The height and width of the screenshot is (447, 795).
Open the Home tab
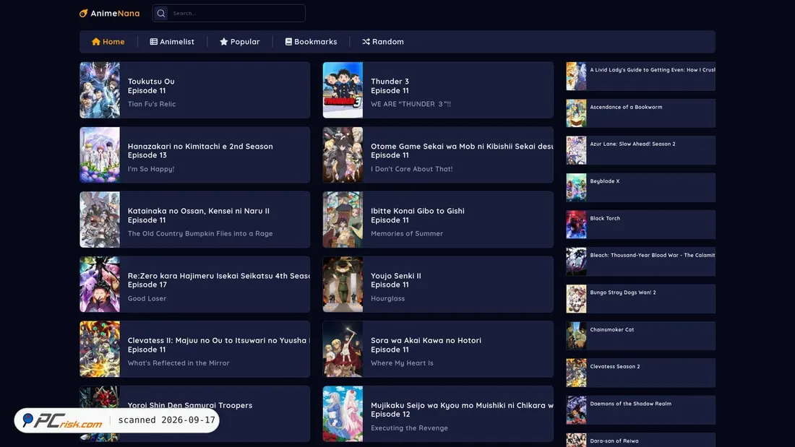[108, 42]
